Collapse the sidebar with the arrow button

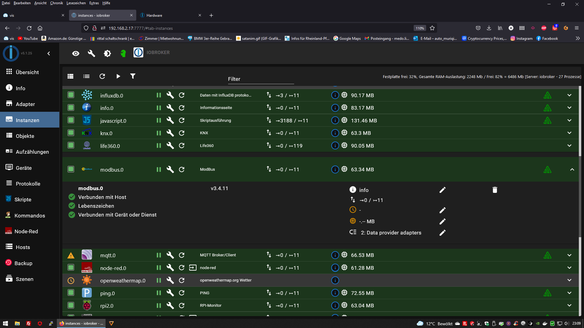point(49,53)
